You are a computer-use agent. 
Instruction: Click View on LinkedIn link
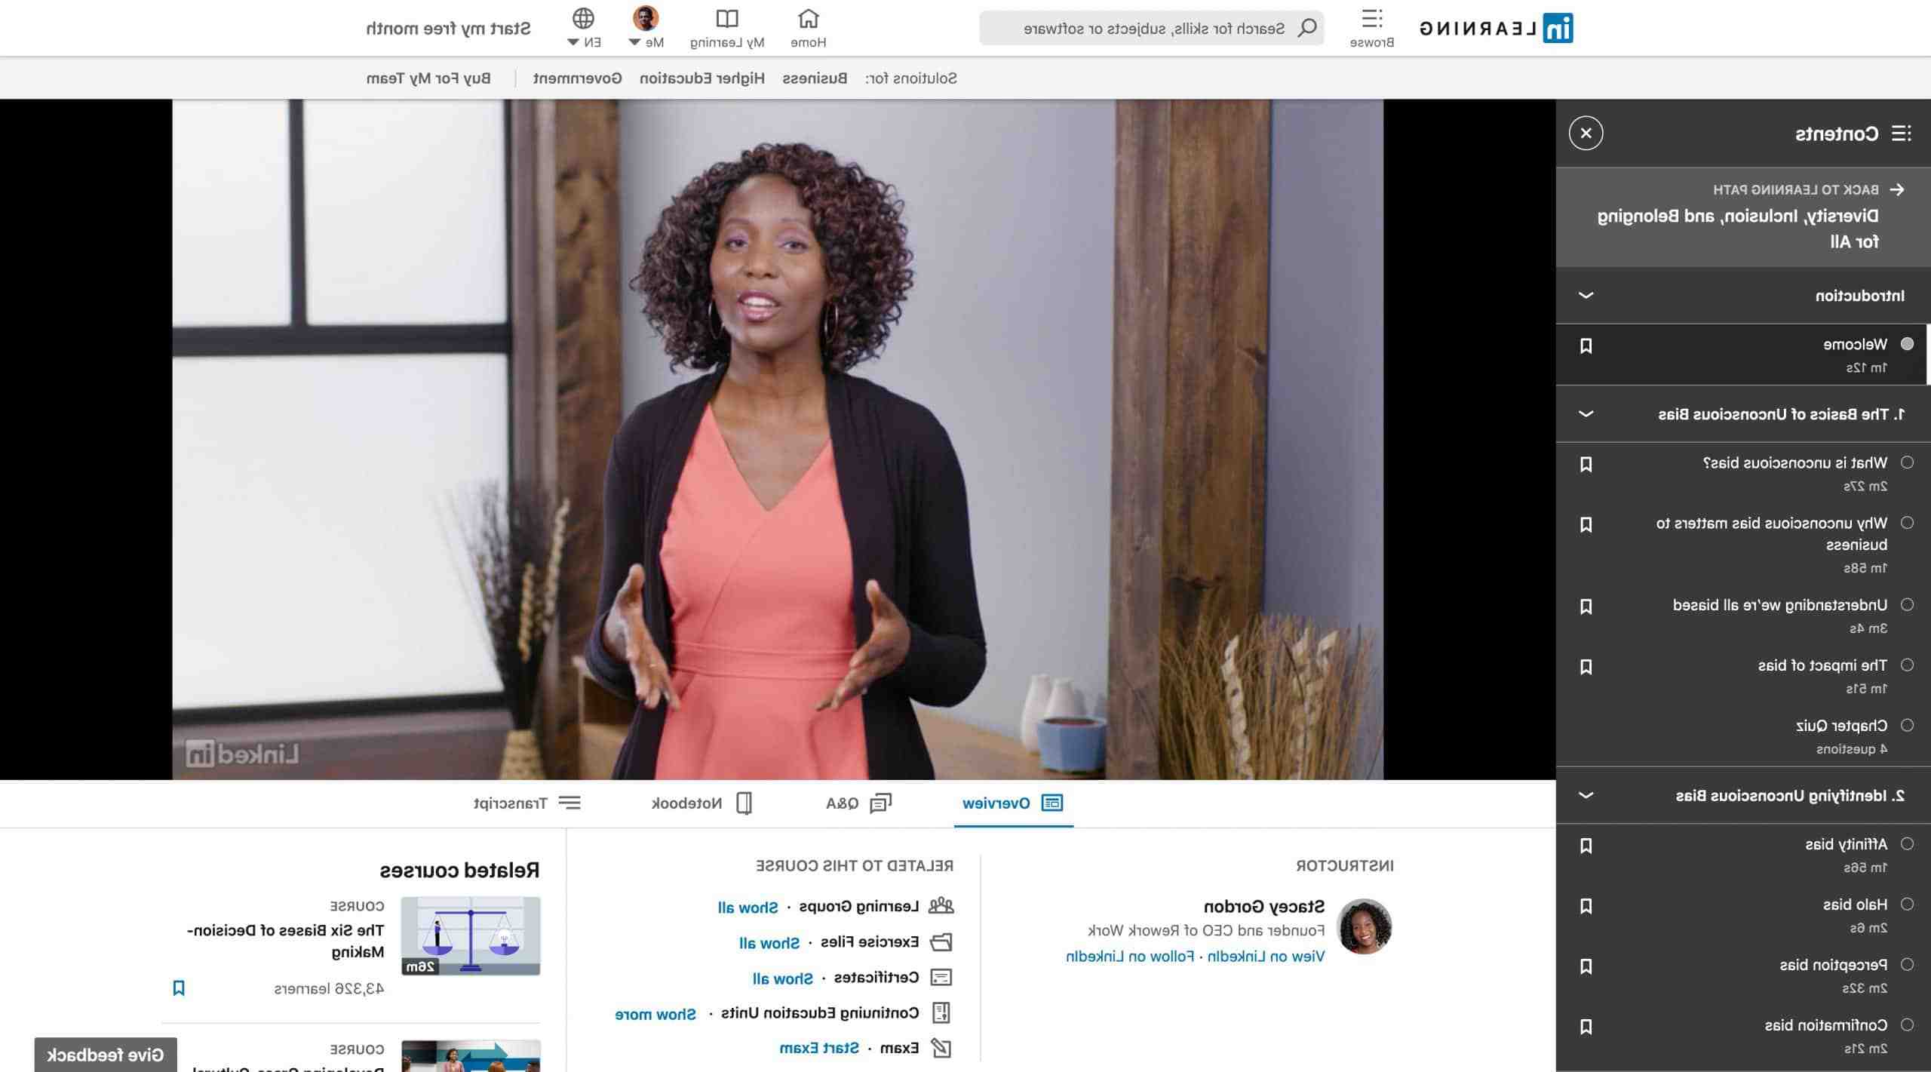click(1266, 957)
